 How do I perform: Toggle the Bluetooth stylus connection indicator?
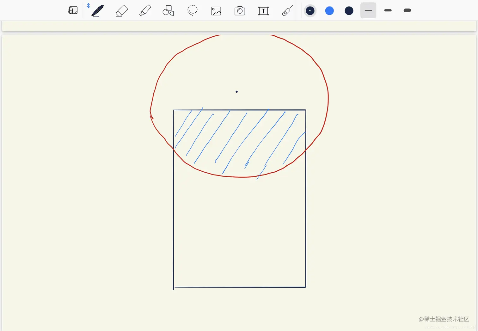pos(89,5)
